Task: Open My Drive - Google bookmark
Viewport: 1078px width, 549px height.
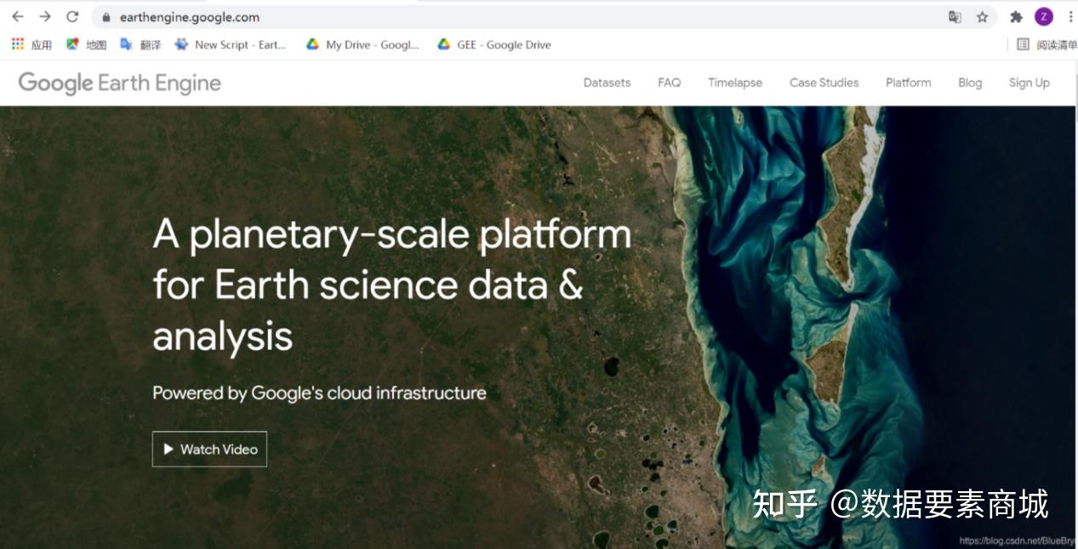Action: coord(362,44)
